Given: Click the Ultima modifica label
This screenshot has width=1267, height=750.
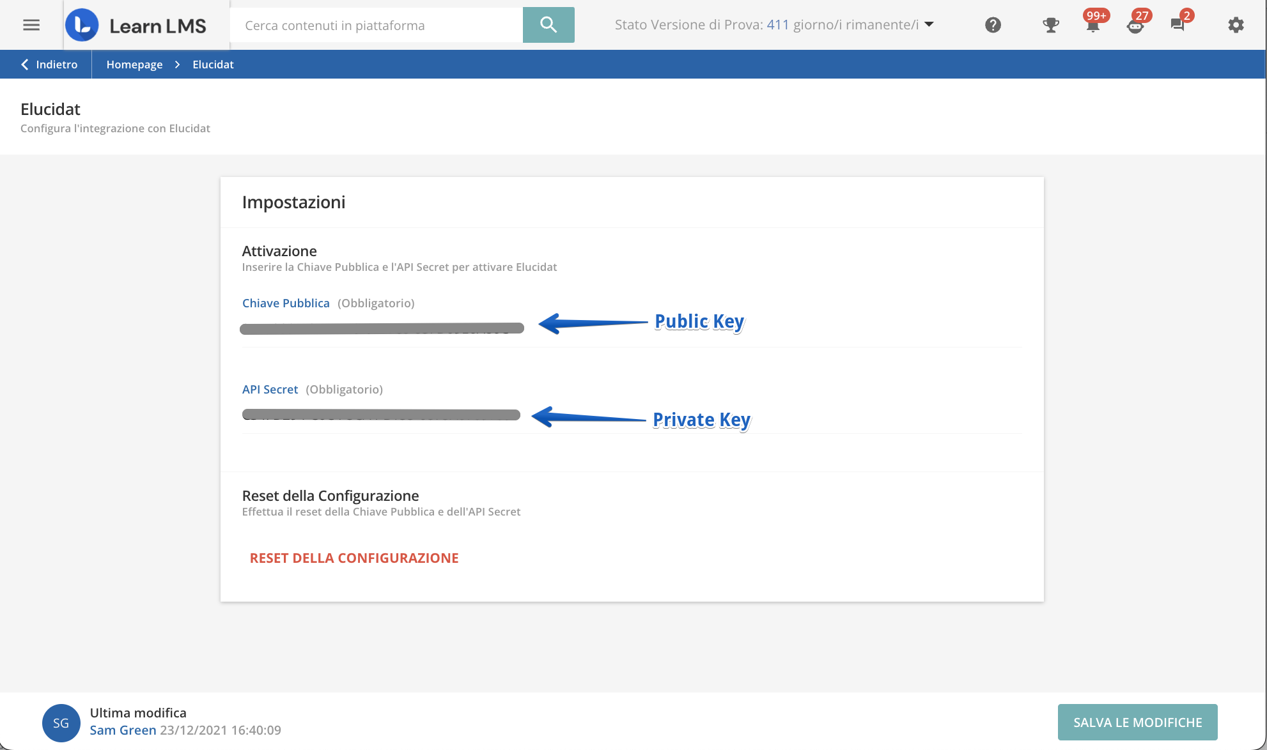Looking at the screenshot, I should [138, 712].
